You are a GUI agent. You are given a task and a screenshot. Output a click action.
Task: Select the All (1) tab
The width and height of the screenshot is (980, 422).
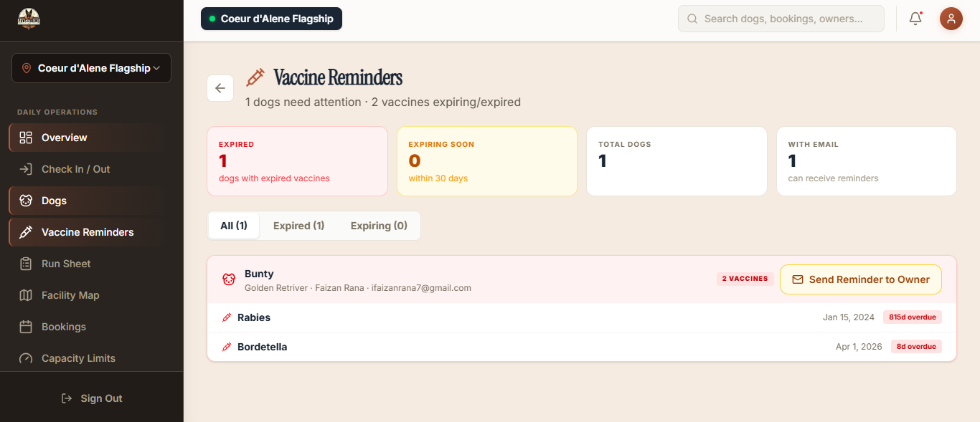(x=234, y=226)
